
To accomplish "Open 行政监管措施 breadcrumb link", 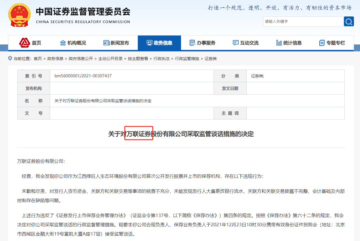I will pos(187,59).
